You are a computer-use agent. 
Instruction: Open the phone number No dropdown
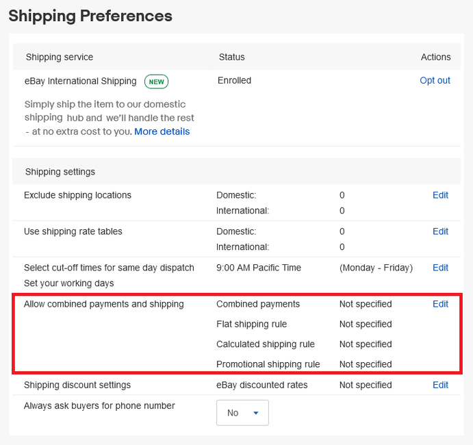[x=242, y=413]
